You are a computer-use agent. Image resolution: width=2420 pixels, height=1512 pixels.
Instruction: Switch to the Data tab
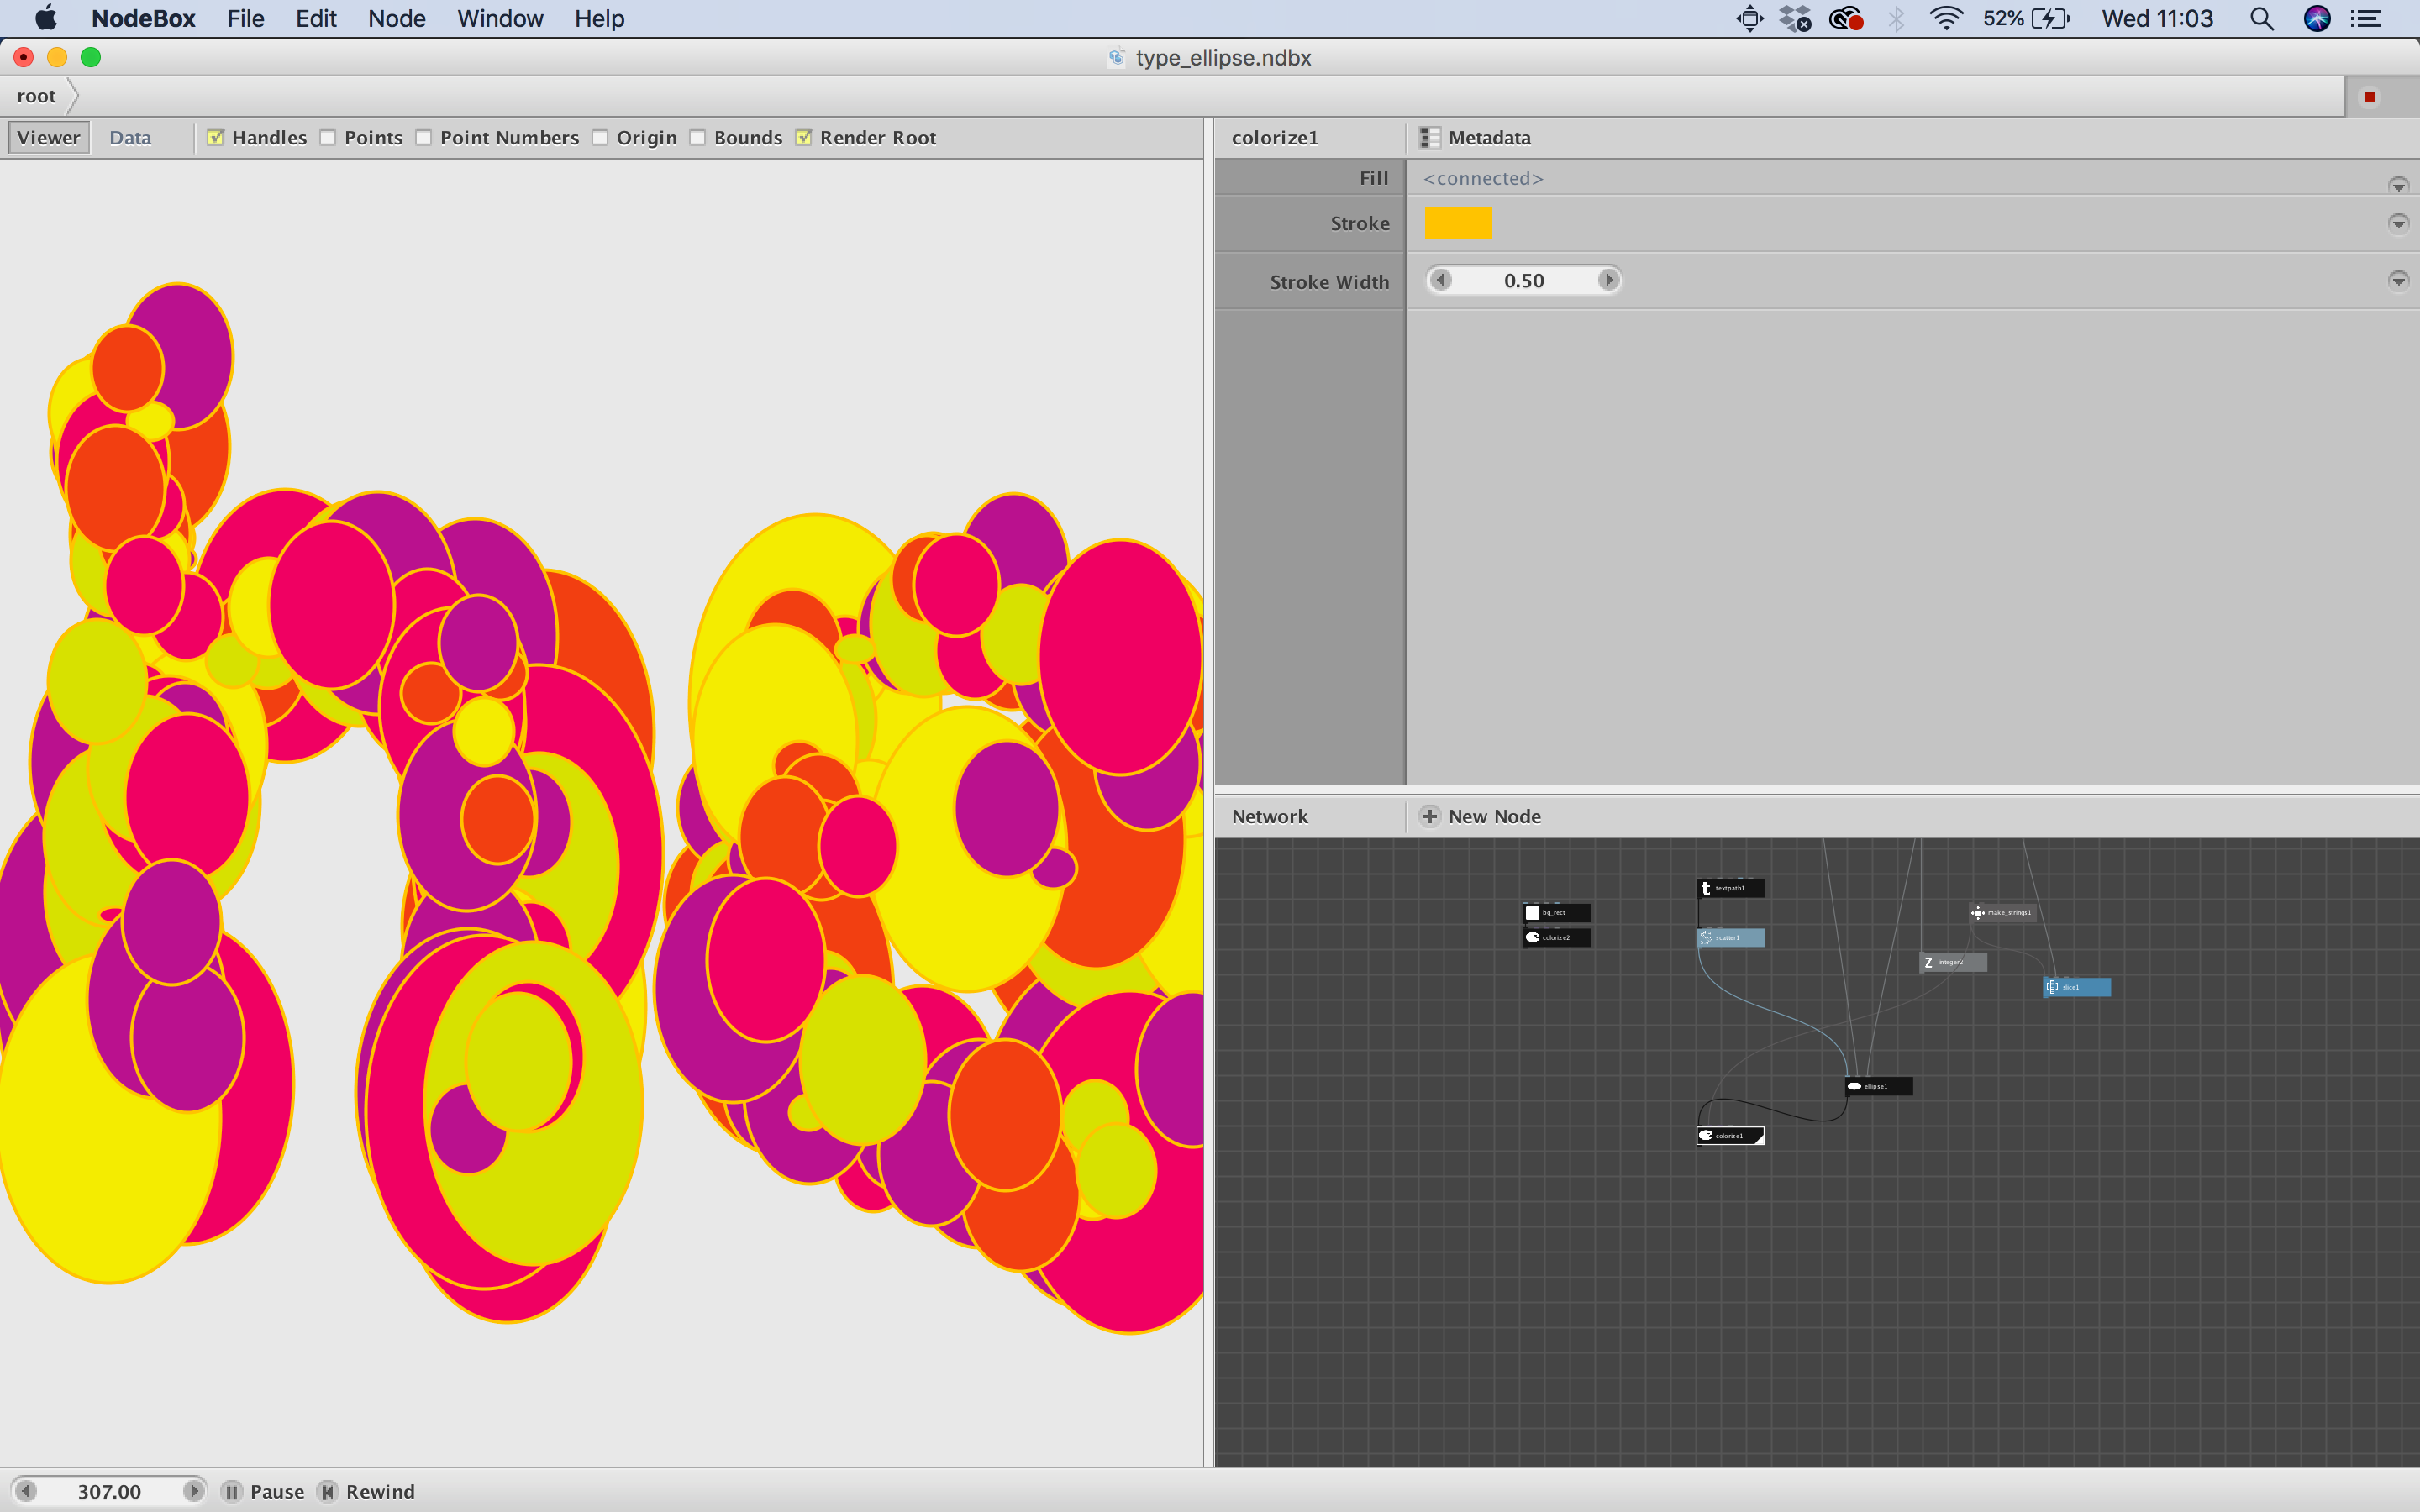tap(130, 138)
